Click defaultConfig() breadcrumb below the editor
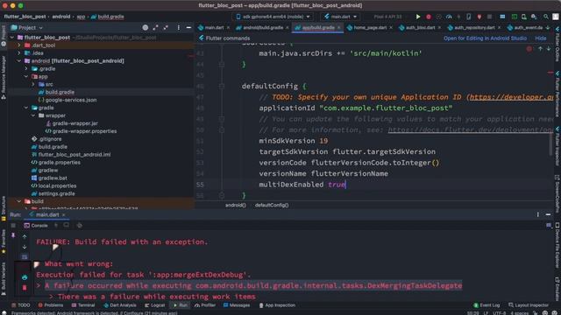The width and height of the screenshot is (561, 315). (272, 206)
